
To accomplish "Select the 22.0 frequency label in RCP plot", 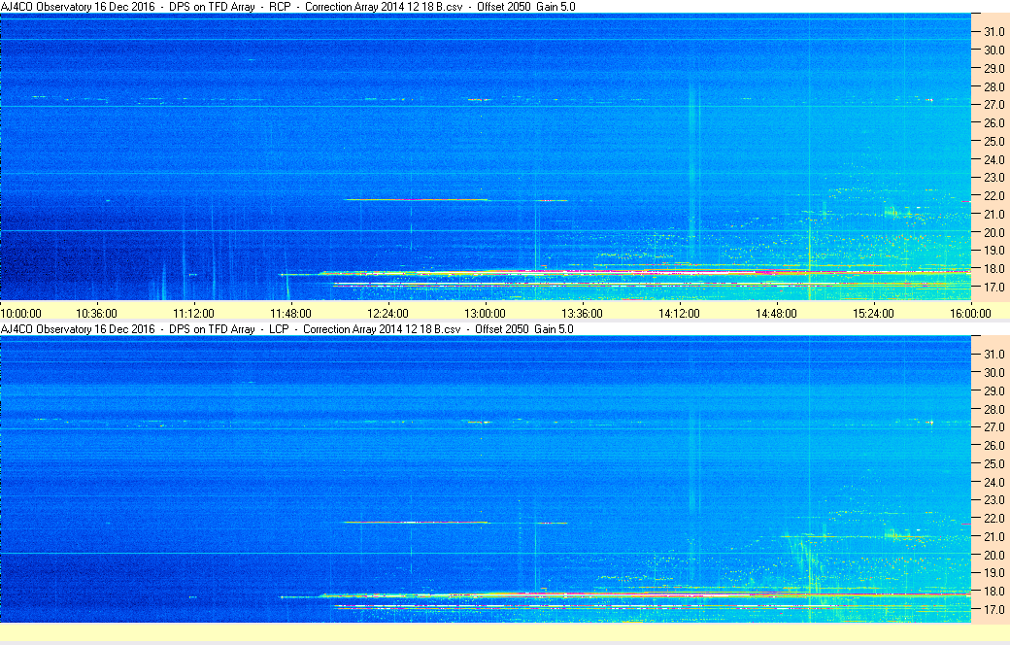I will click(x=993, y=196).
